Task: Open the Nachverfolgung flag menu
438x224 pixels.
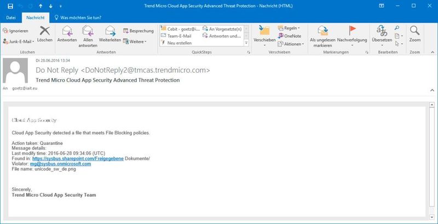Action: (x=352, y=36)
